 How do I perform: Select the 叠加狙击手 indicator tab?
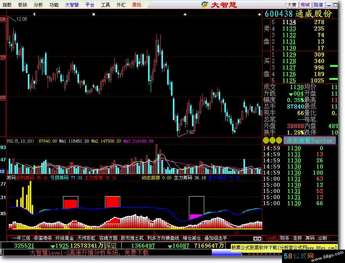(x=216, y=238)
